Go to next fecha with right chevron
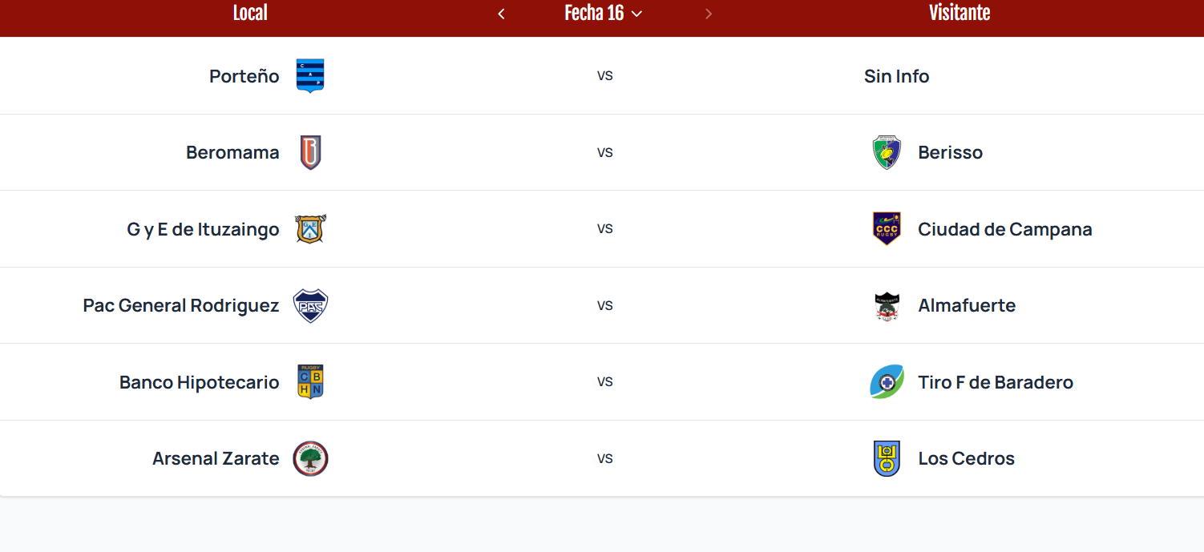The width and height of the screenshot is (1204, 552). click(709, 14)
